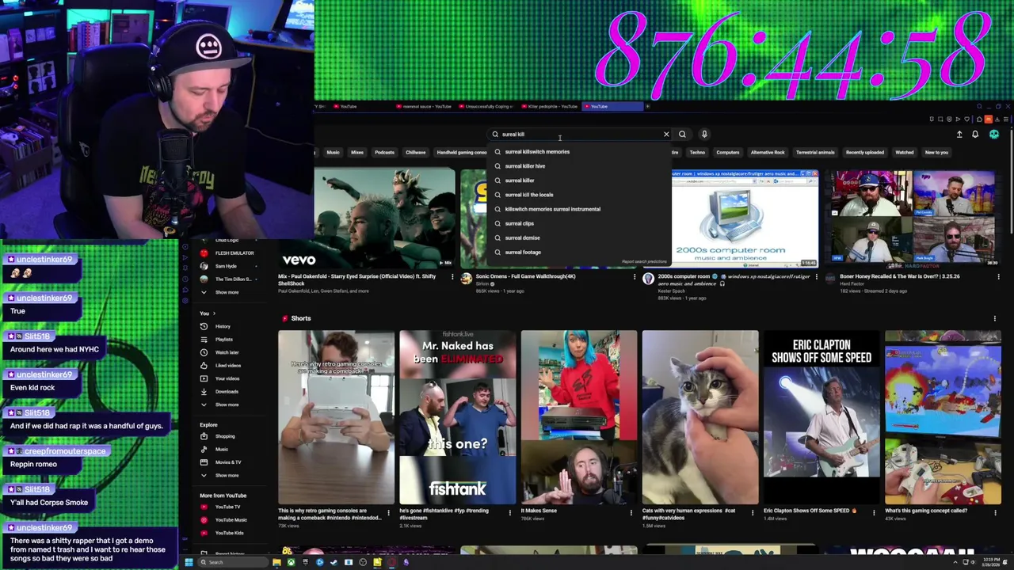Open File Explorer on taskbar
Image resolution: width=1014 pixels, height=570 pixels.
pos(276,563)
